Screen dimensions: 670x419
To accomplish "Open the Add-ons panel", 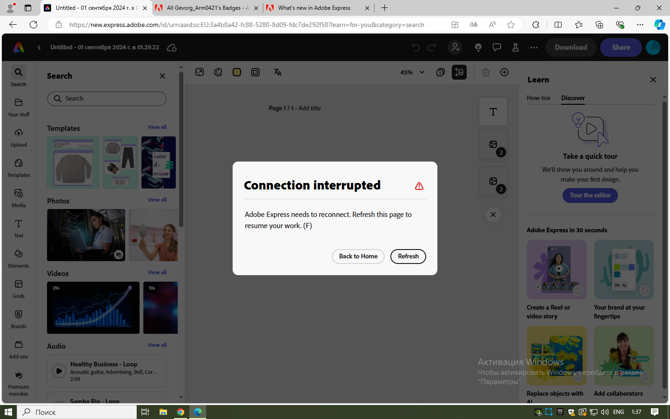I will click(18, 348).
